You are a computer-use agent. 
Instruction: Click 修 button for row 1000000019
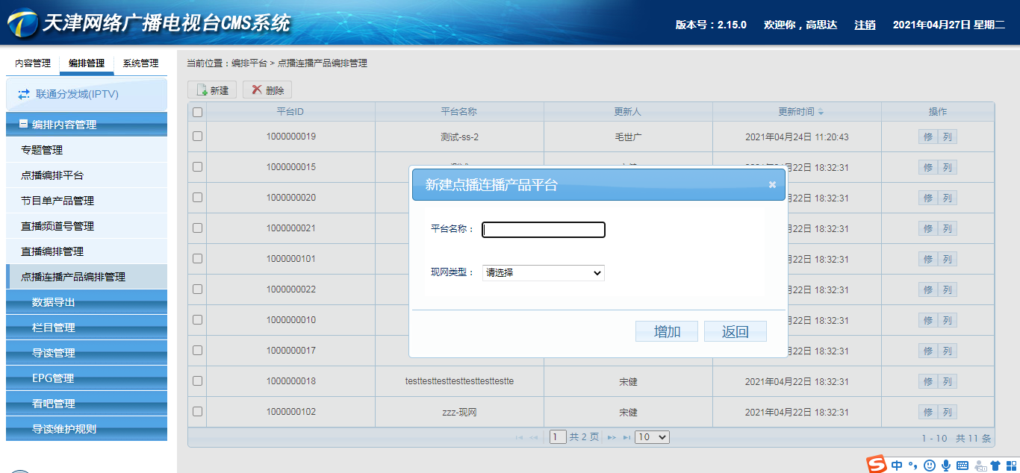click(x=928, y=137)
